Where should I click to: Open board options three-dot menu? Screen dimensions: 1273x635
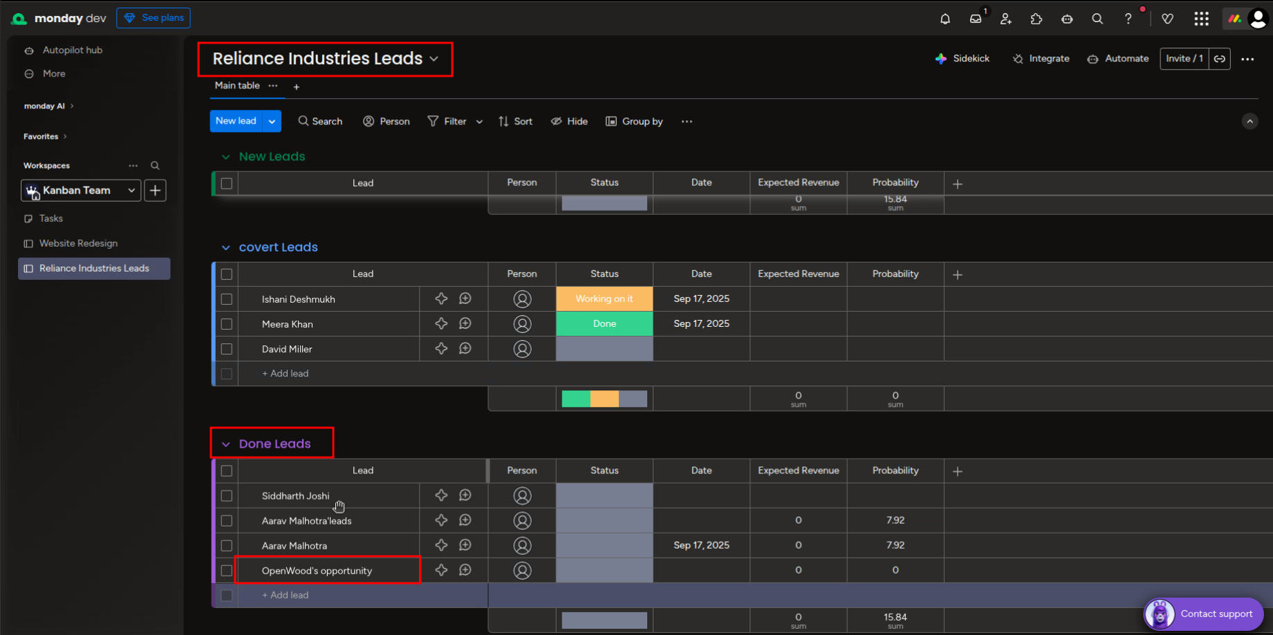pyautogui.click(x=1247, y=59)
